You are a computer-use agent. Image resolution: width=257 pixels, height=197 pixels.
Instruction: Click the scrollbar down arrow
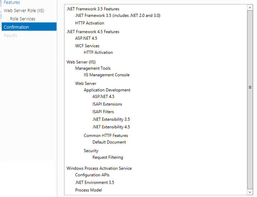(x=250, y=192)
